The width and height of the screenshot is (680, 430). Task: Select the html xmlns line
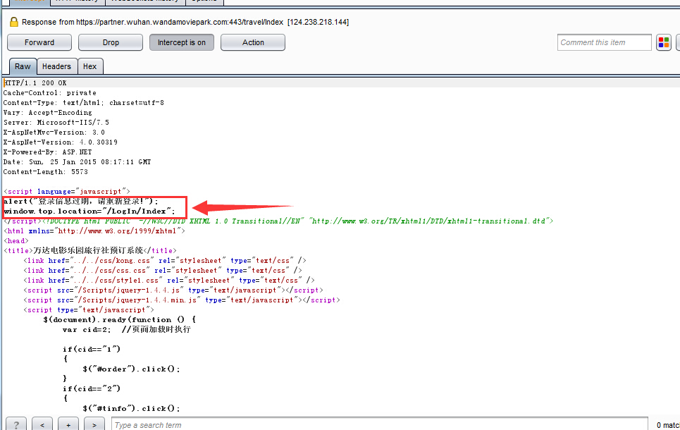click(x=94, y=231)
